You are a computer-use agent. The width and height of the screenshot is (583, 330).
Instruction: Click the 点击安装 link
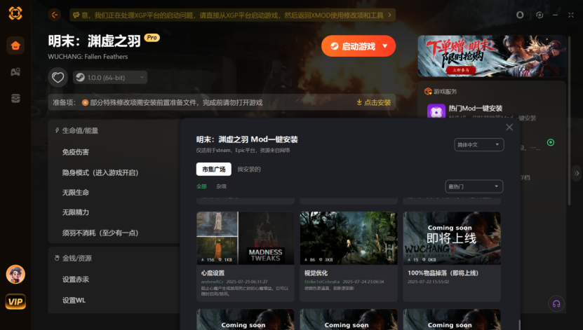374,102
